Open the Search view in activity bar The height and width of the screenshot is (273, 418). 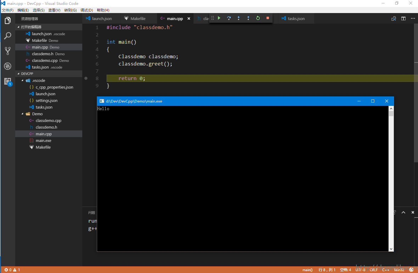(8, 36)
